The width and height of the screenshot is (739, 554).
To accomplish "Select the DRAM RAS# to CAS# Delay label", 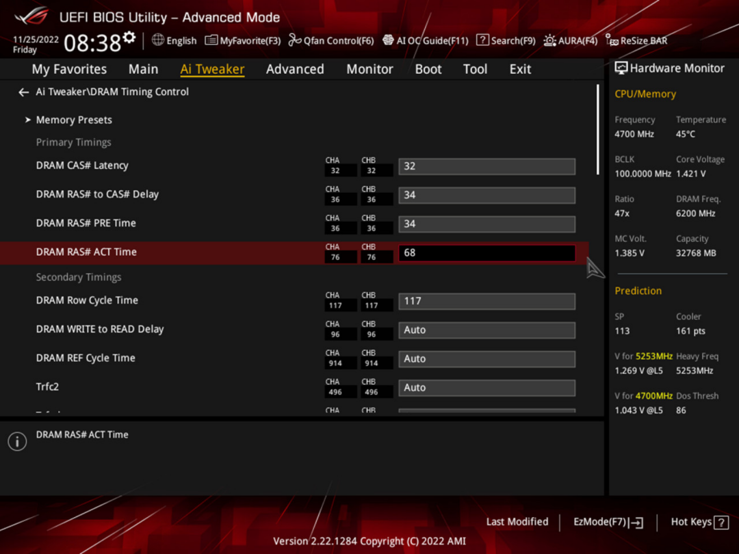I will pos(97,194).
